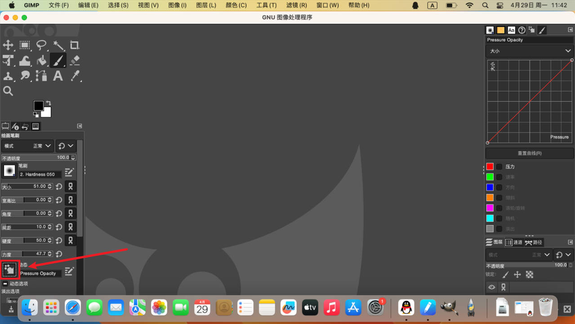Open the 滤镜(R) filters menu
This screenshot has width=575, height=324.
[x=296, y=5]
